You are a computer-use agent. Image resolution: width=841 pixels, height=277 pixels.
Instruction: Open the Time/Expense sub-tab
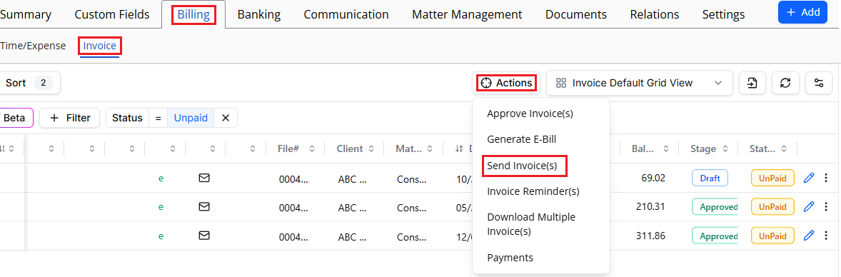[33, 46]
